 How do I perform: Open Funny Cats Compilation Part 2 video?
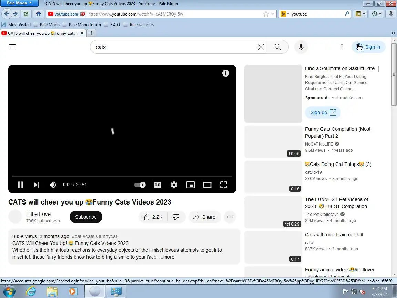tap(337, 132)
